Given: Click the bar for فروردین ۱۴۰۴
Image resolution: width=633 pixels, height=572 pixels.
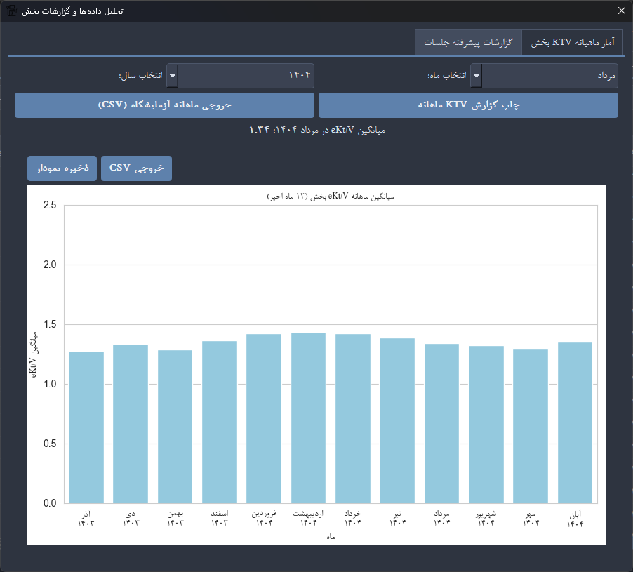Looking at the screenshot, I should [264, 418].
